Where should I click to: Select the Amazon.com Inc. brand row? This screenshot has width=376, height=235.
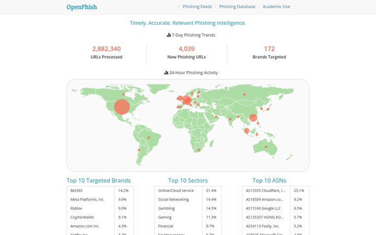click(100, 226)
